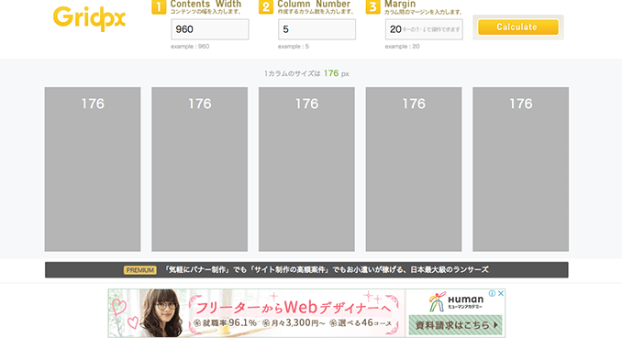Select the fifth 176 column block
The height and width of the screenshot is (338, 622).
520,169
